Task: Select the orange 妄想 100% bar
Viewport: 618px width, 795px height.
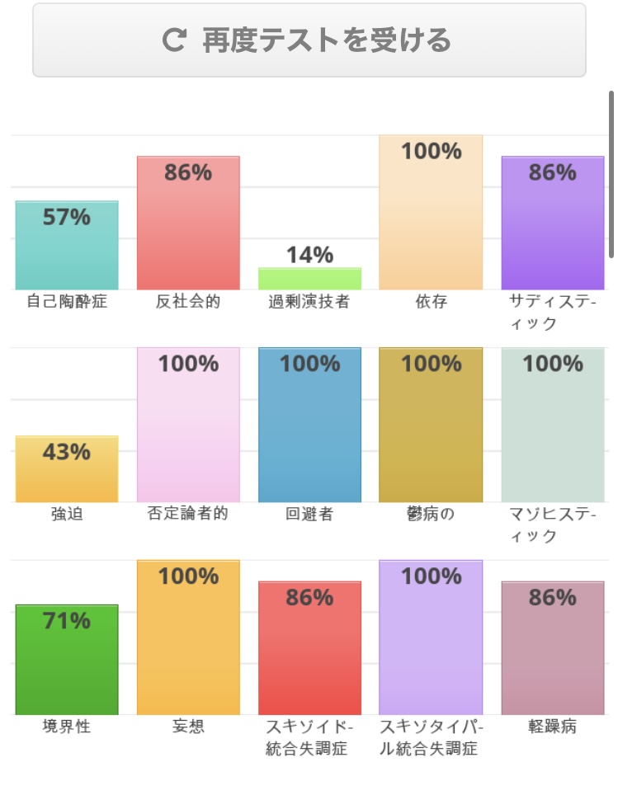Action: coord(188,638)
